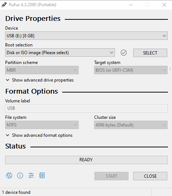
Task: Open the Device dropdown USB (E:)
Action: [x=86, y=36]
